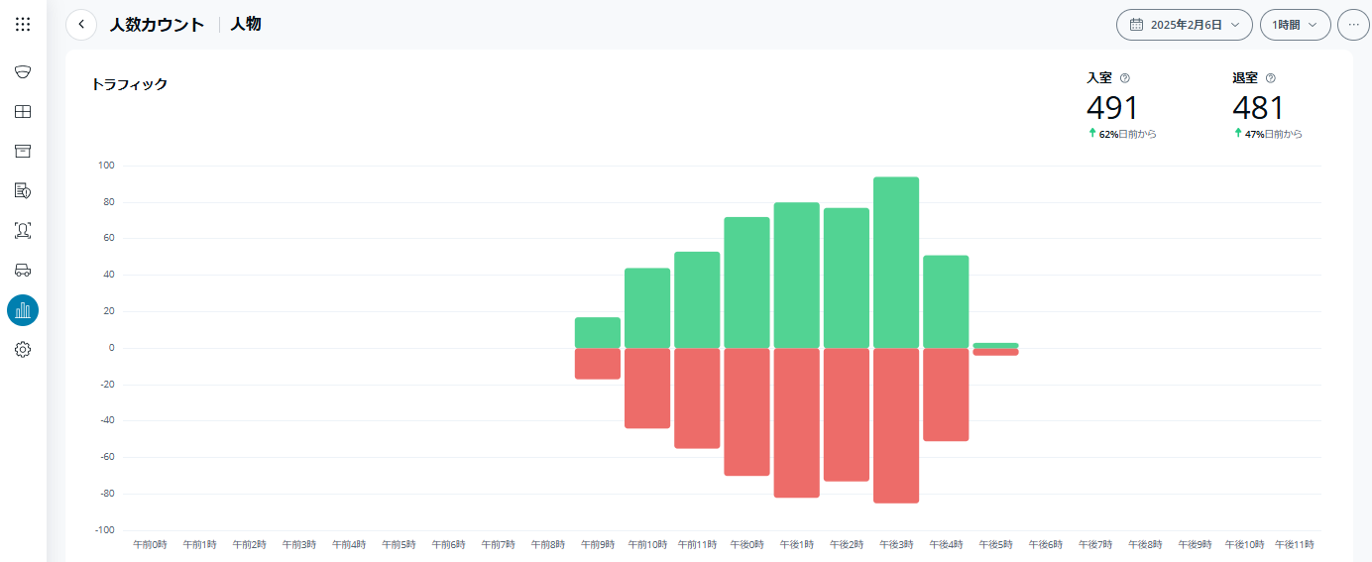Select the grid layout view icon
1372x562 pixels.
point(23,112)
